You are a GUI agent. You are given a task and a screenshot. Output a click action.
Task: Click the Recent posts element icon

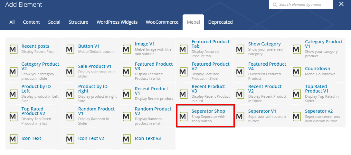[x=13, y=49]
